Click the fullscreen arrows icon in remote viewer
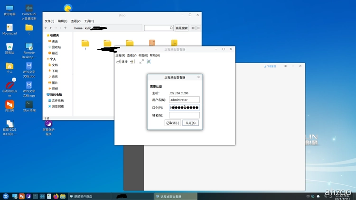This screenshot has height=200, width=356. pos(141,62)
